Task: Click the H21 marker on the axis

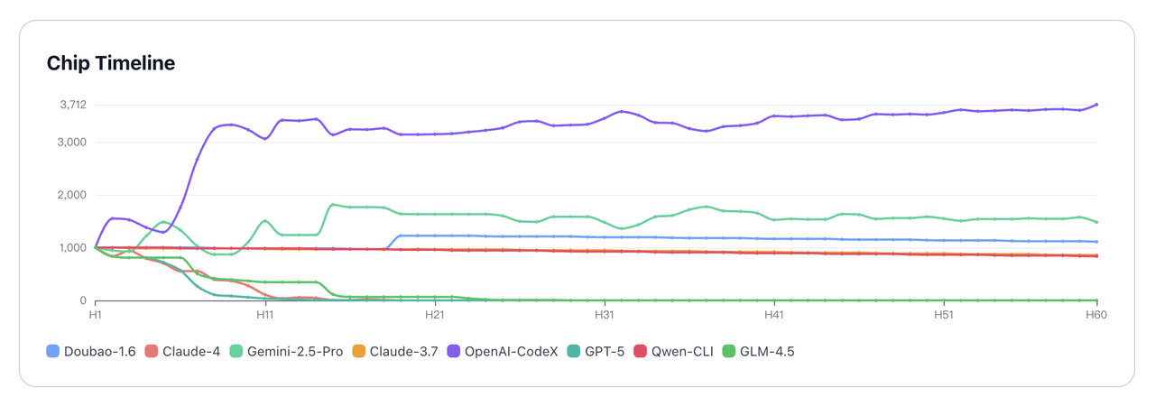Action: click(434, 316)
